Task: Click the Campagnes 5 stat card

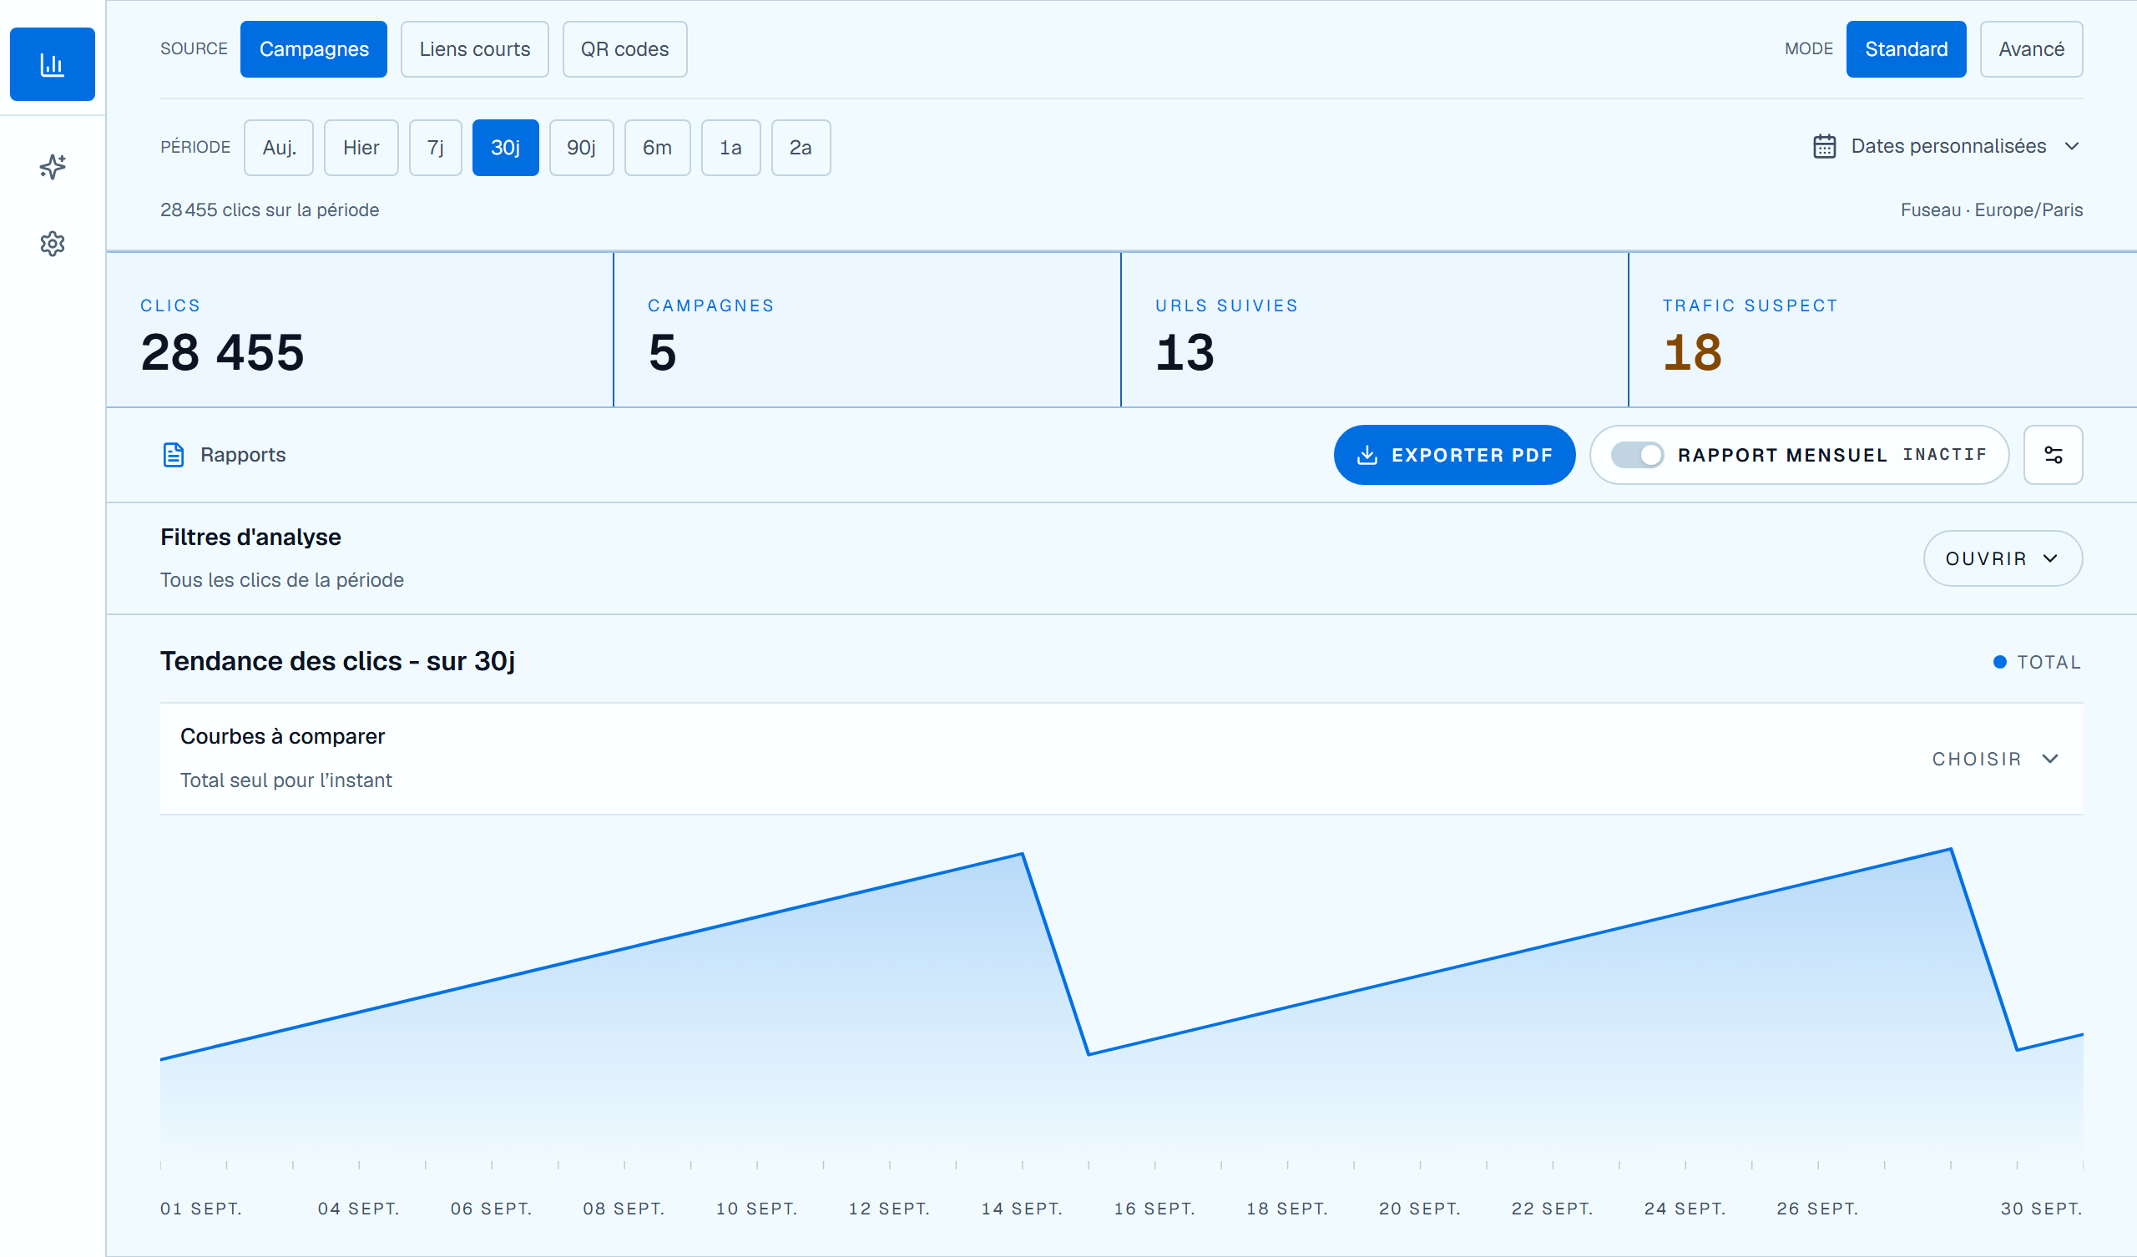Action: click(867, 330)
